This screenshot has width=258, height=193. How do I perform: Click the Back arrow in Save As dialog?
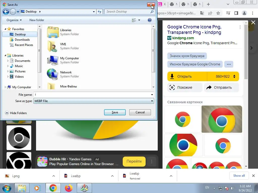[x=6, y=12]
